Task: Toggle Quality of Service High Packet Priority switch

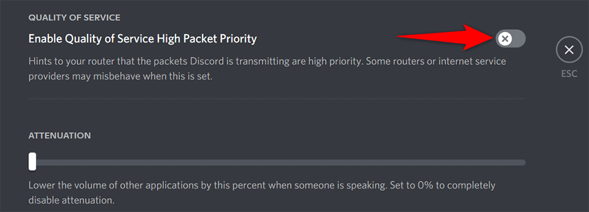Action: [511, 38]
